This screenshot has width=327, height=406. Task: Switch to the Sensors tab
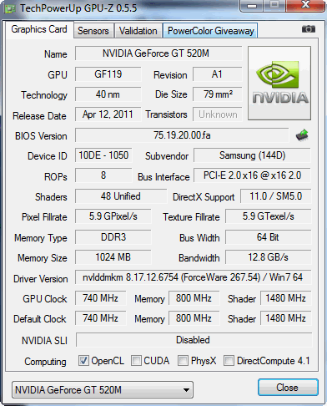click(93, 31)
